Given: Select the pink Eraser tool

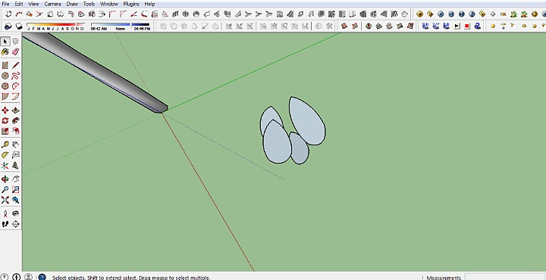Looking at the screenshot, I should tap(15, 51).
